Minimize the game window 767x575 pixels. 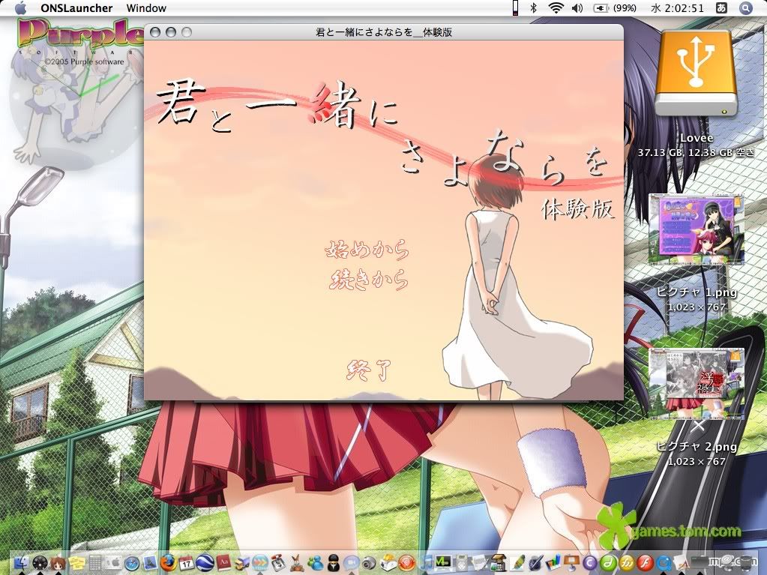[171, 32]
